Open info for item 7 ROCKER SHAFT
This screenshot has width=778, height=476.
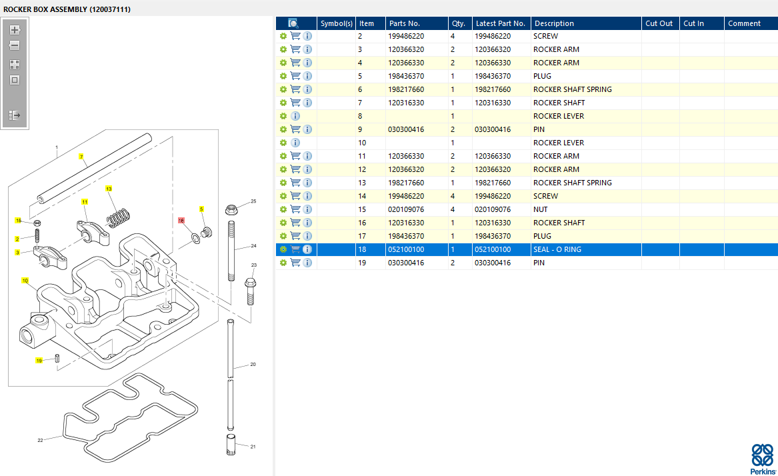pos(307,103)
